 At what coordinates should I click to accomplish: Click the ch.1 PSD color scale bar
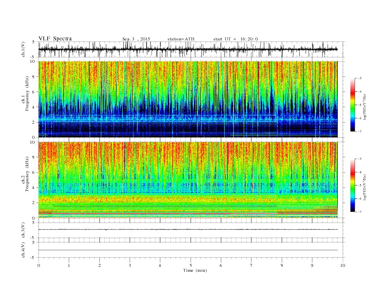[x=352, y=105]
